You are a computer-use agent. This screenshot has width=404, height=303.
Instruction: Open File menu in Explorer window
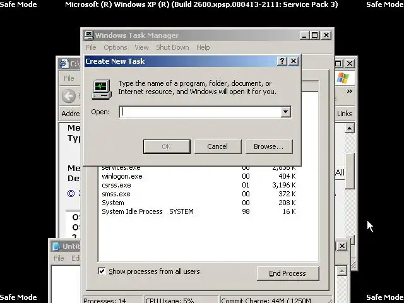[x=69, y=78]
